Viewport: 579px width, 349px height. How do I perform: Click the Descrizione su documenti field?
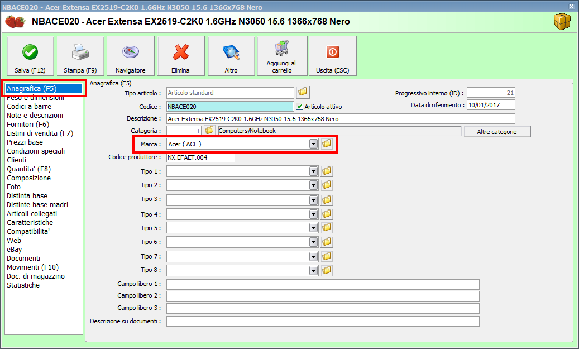(323, 321)
